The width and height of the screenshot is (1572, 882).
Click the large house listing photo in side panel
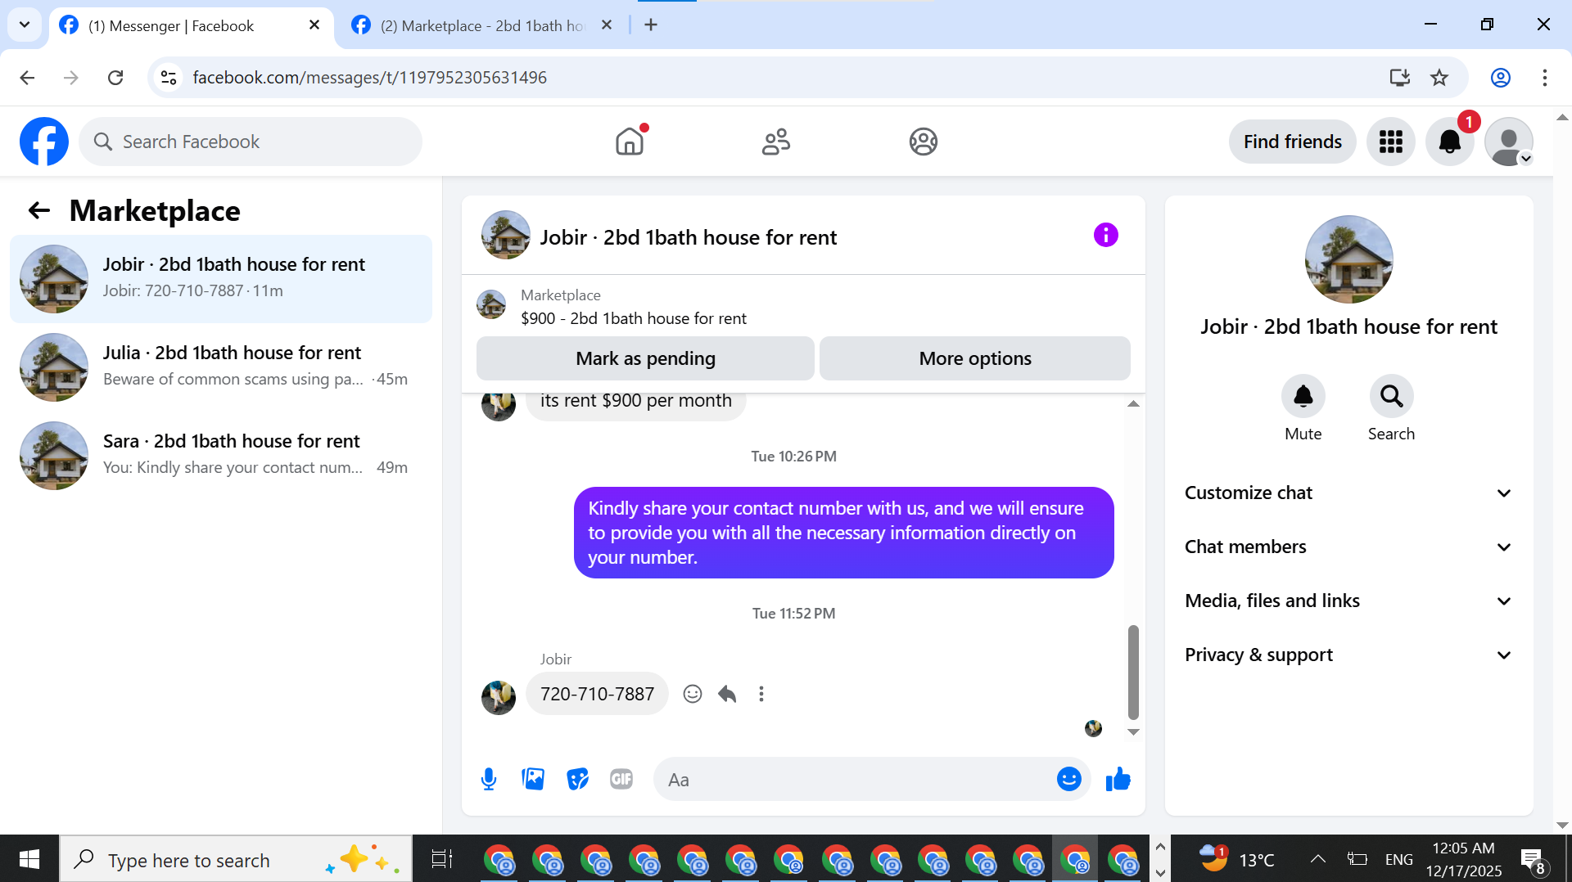[1348, 259]
